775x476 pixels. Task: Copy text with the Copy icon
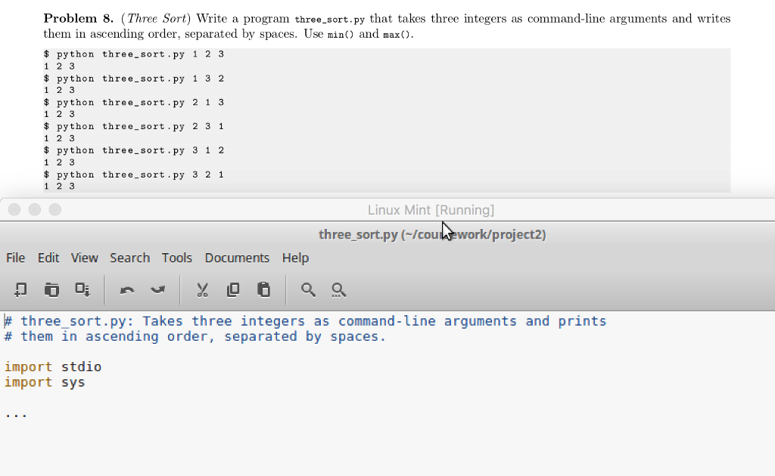tap(232, 289)
